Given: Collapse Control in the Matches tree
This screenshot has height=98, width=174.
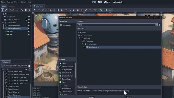Looking at the screenshot, I should (x=81, y=38).
